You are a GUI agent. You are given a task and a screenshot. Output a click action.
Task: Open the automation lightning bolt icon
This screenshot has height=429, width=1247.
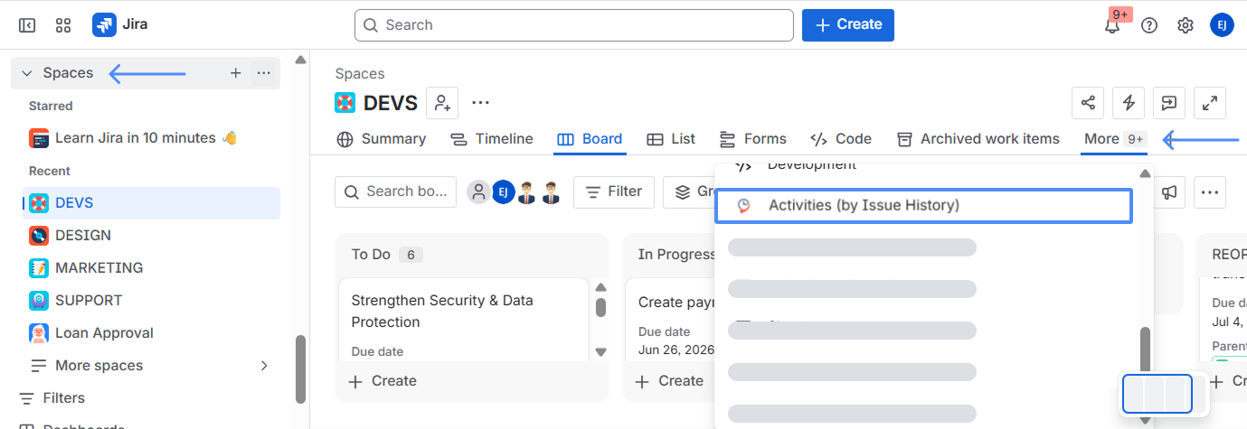coord(1129,103)
